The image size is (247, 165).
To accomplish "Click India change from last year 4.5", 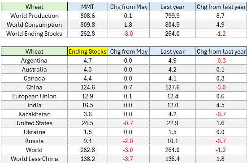I will (221, 105).
